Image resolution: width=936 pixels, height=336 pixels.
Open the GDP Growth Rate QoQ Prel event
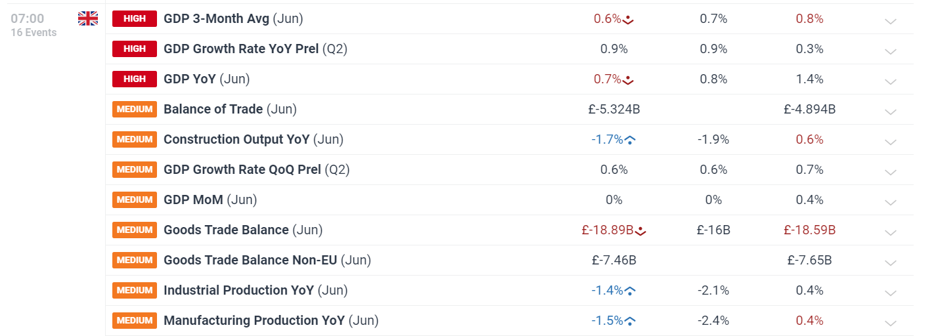(242, 169)
